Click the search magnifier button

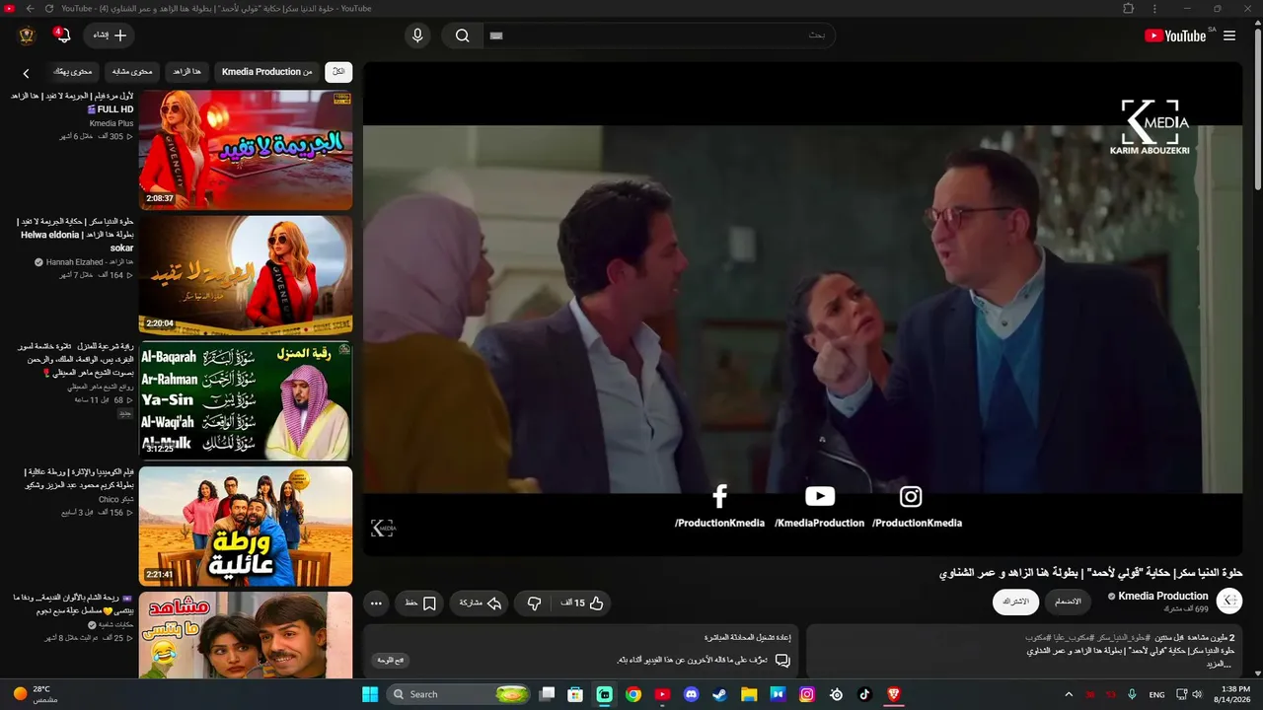[x=462, y=35]
